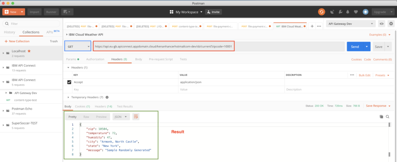Open the Authorization request tab
This screenshot has width=397, height=162.
pos(95,59)
